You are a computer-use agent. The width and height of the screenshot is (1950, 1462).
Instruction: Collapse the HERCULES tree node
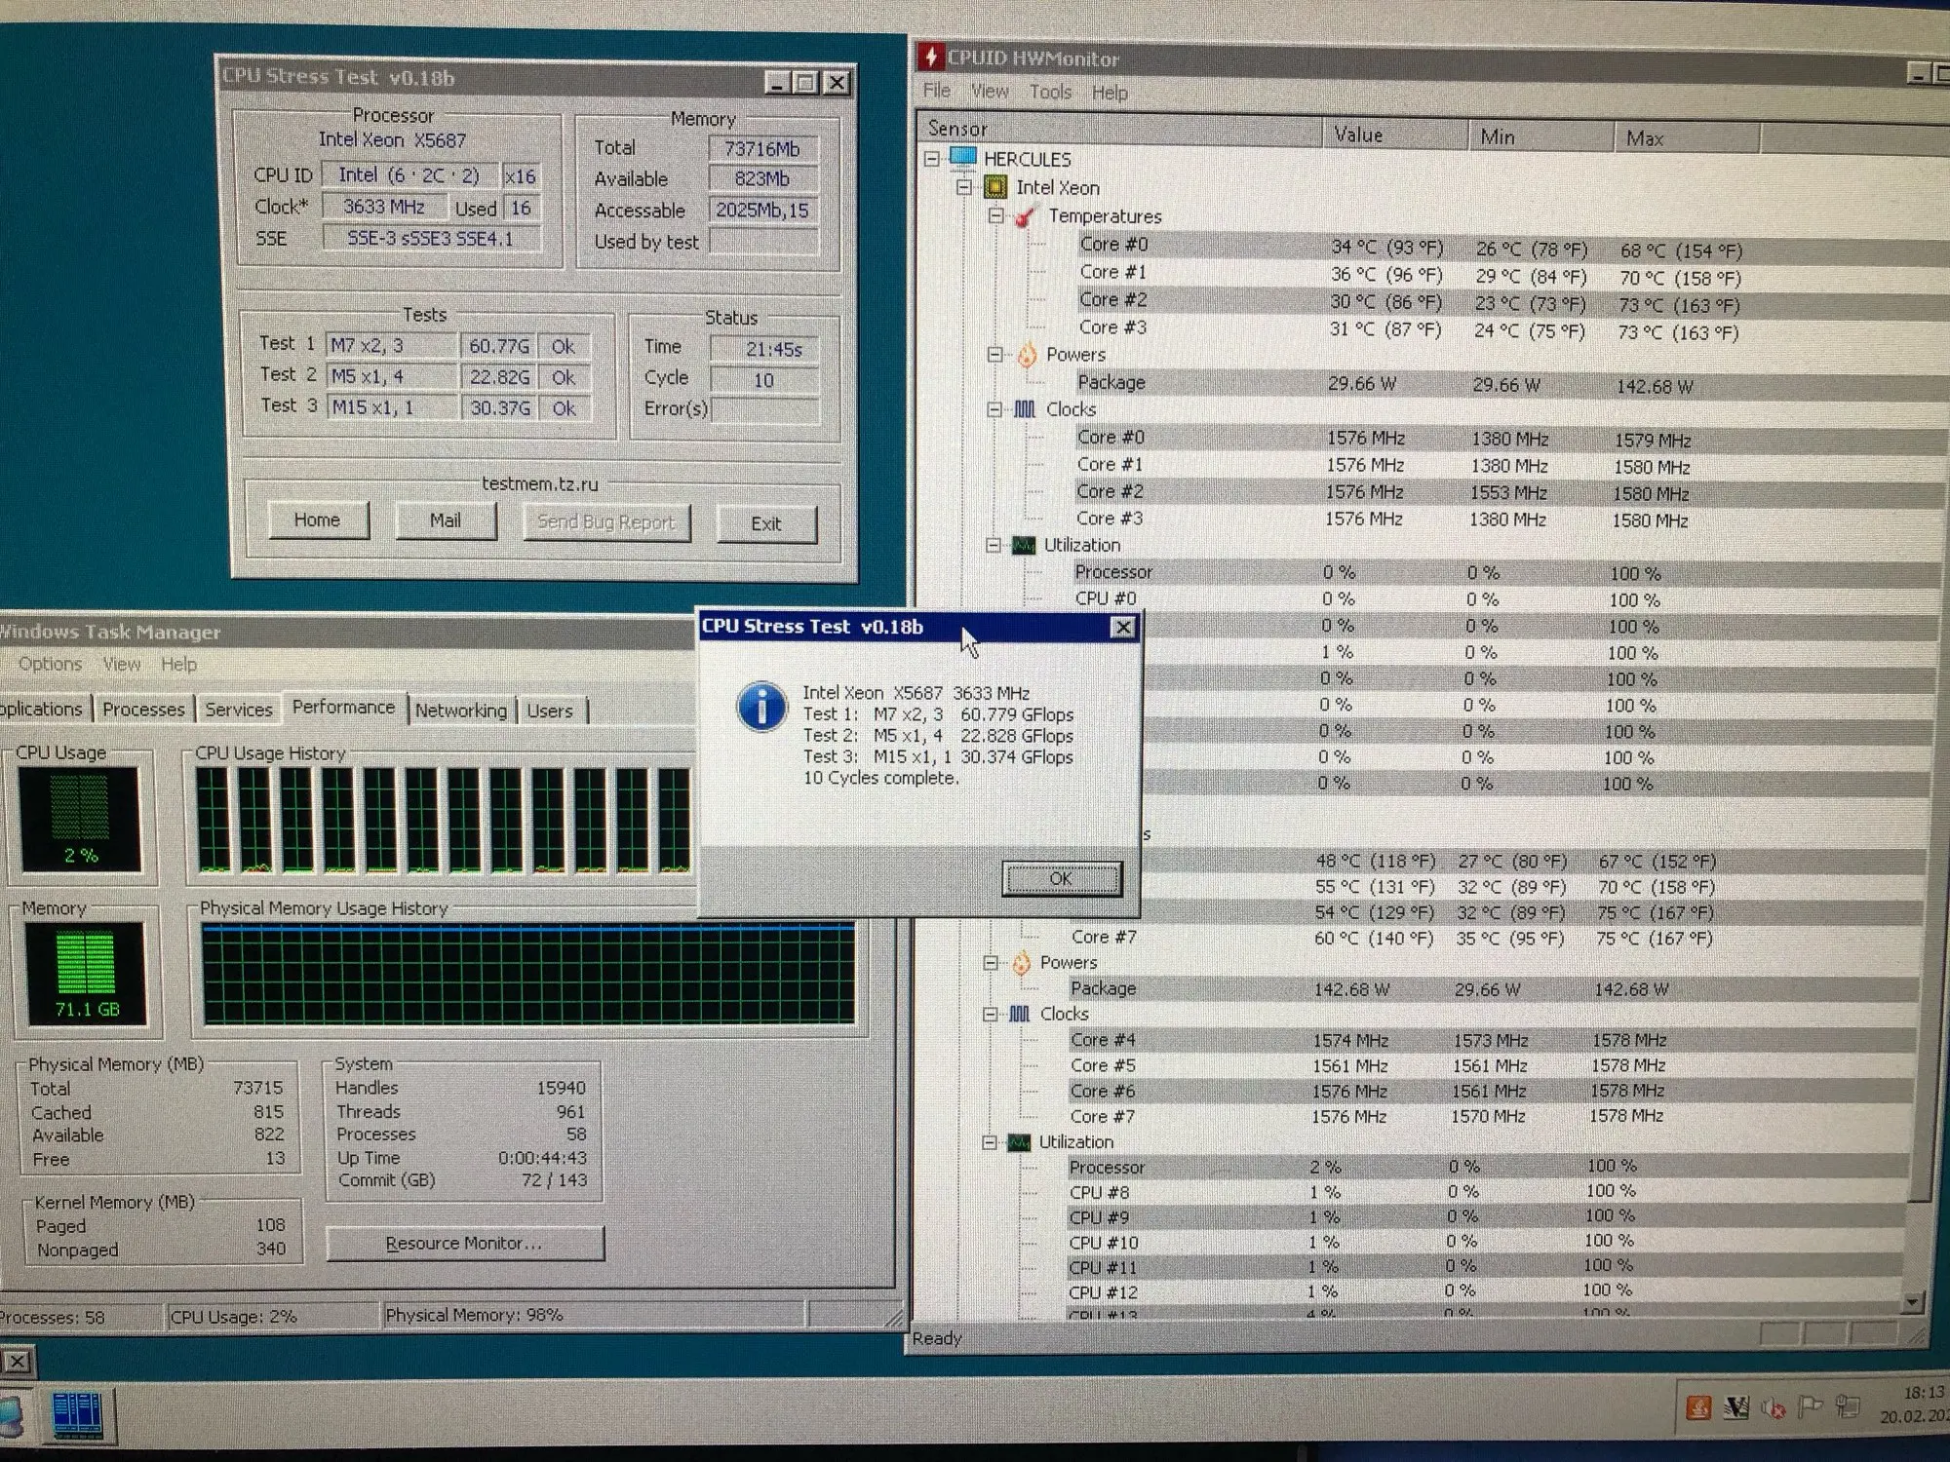pyautogui.click(x=932, y=158)
